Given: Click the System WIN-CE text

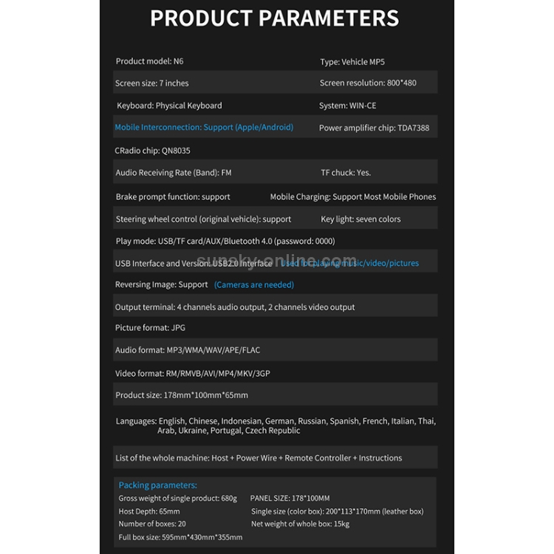Looking at the screenshot, I should click(347, 106).
